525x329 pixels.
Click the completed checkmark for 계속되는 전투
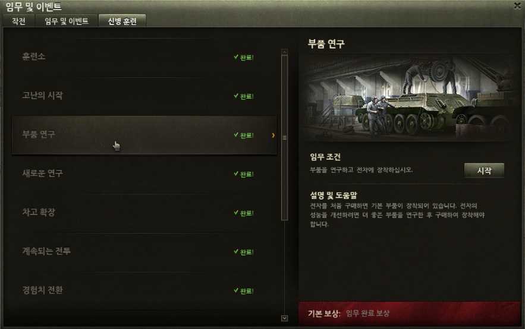tap(236, 252)
